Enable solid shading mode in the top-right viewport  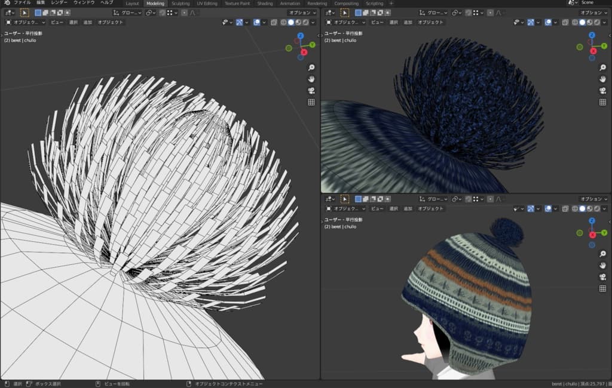point(583,23)
